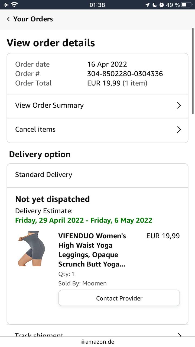Screen dimensions: 195x347
Task: Tap the location arrow status icon
Action: coord(148,5)
